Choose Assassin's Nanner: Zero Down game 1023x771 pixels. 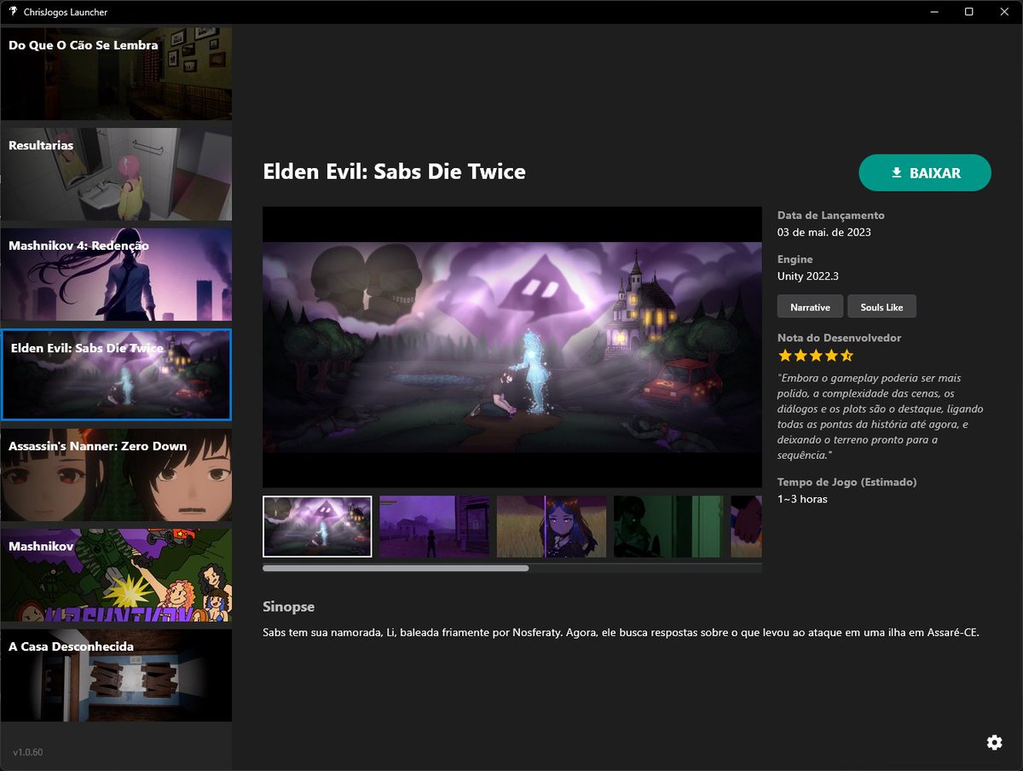(x=116, y=475)
